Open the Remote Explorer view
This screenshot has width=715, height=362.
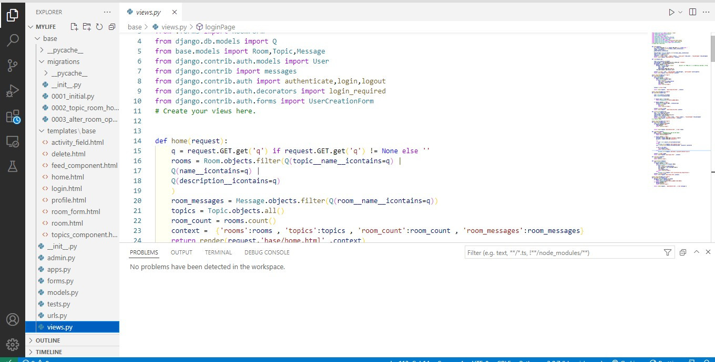(x=12, y=141)
